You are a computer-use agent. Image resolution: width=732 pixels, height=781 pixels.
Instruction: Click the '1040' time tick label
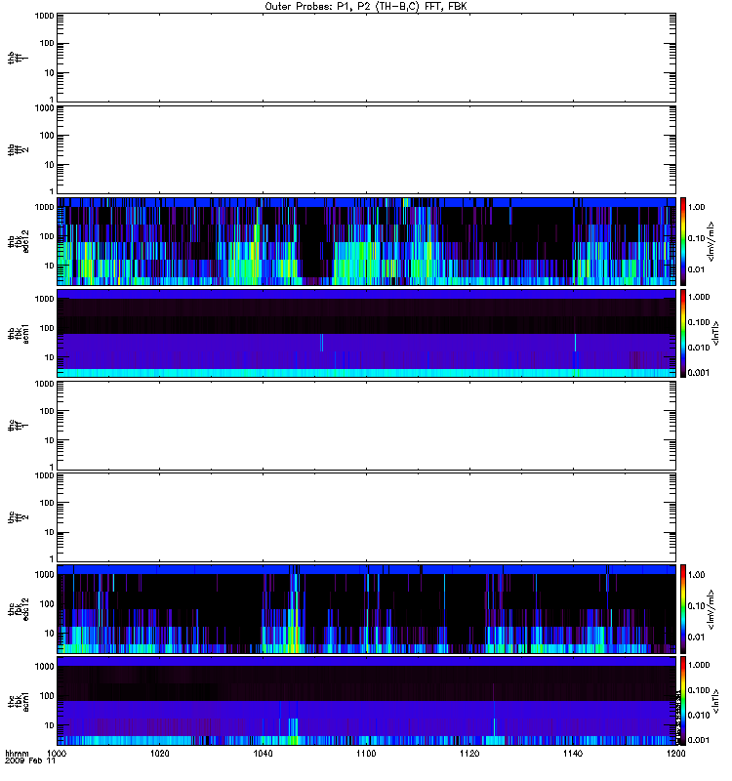click(263, 753)
